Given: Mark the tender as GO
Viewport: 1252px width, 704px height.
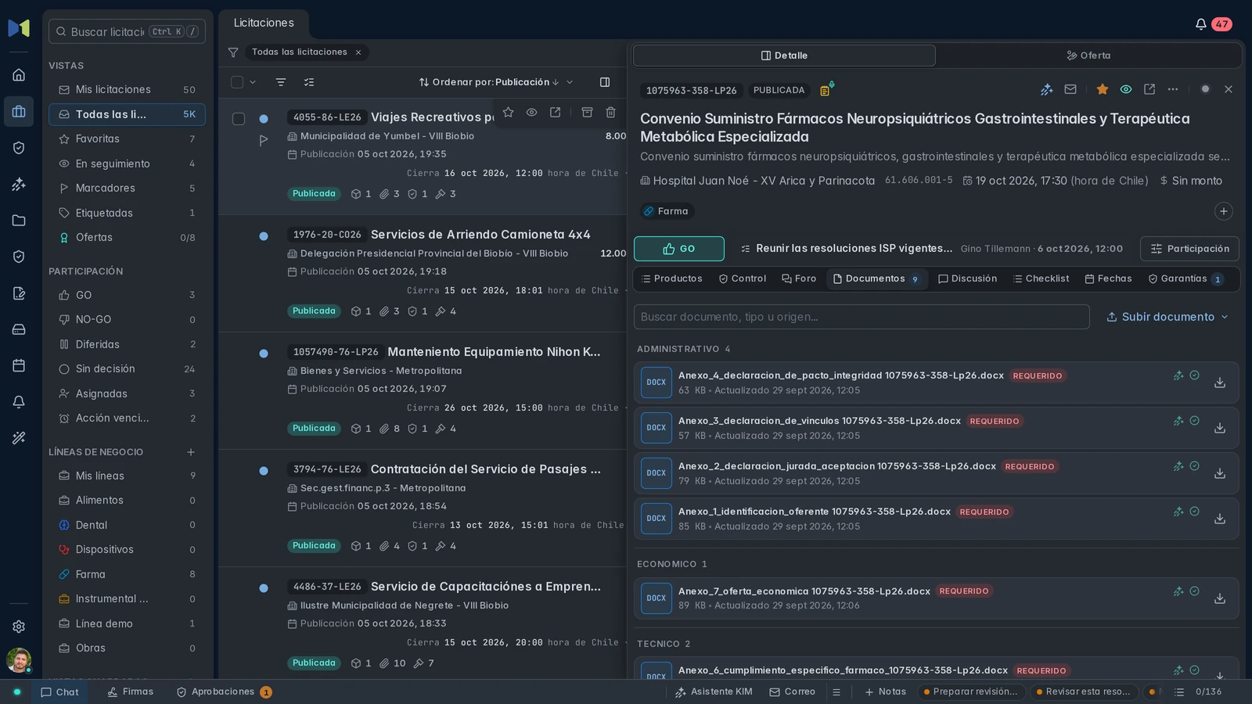Looking at the screenshot, I should [x=679, y=249].
